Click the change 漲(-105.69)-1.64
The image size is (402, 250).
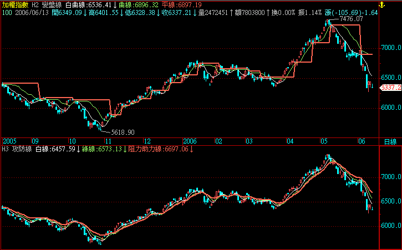pos(351,13)
